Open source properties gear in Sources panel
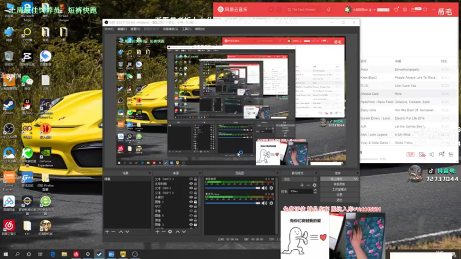 click(x=170, y=232)
